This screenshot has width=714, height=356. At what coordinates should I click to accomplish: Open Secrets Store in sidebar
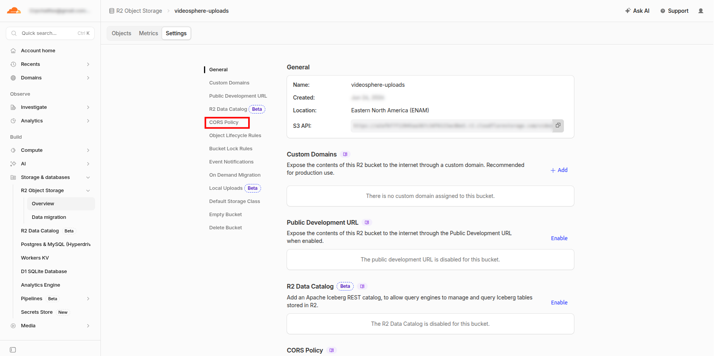[x=37, y=312]
